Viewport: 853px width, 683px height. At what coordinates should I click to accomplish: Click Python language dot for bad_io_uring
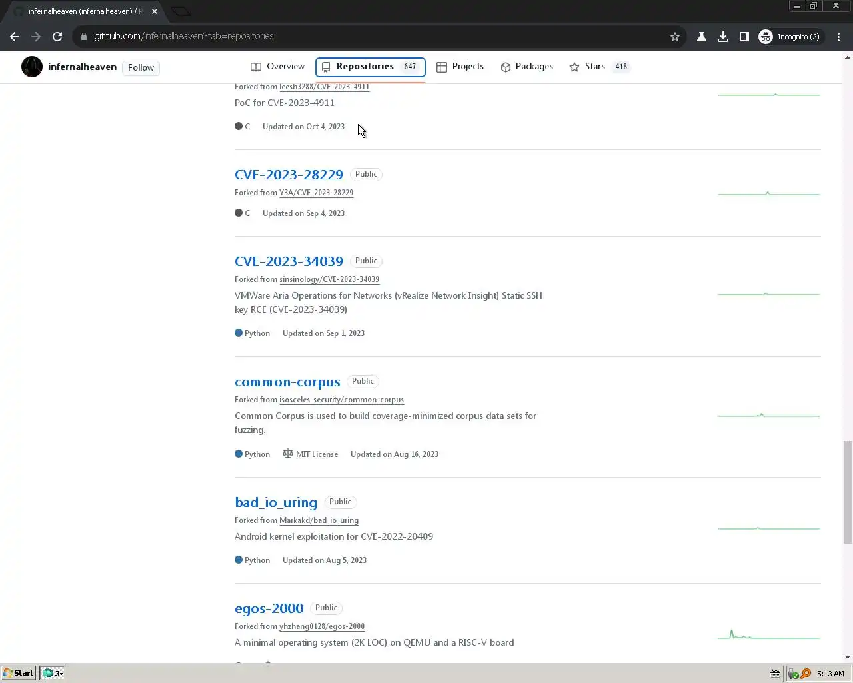pos(239,560)
